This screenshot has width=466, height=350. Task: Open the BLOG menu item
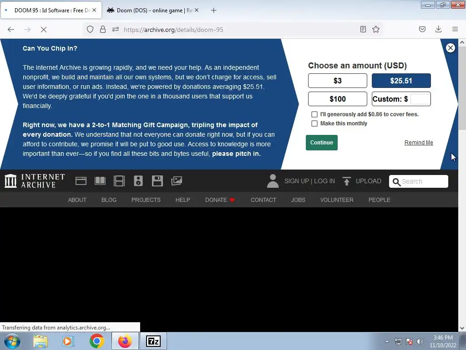point(109,200)
